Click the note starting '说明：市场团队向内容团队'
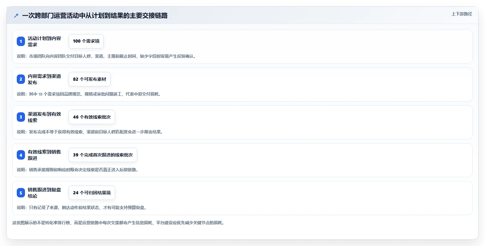 [x=106, y=56]
